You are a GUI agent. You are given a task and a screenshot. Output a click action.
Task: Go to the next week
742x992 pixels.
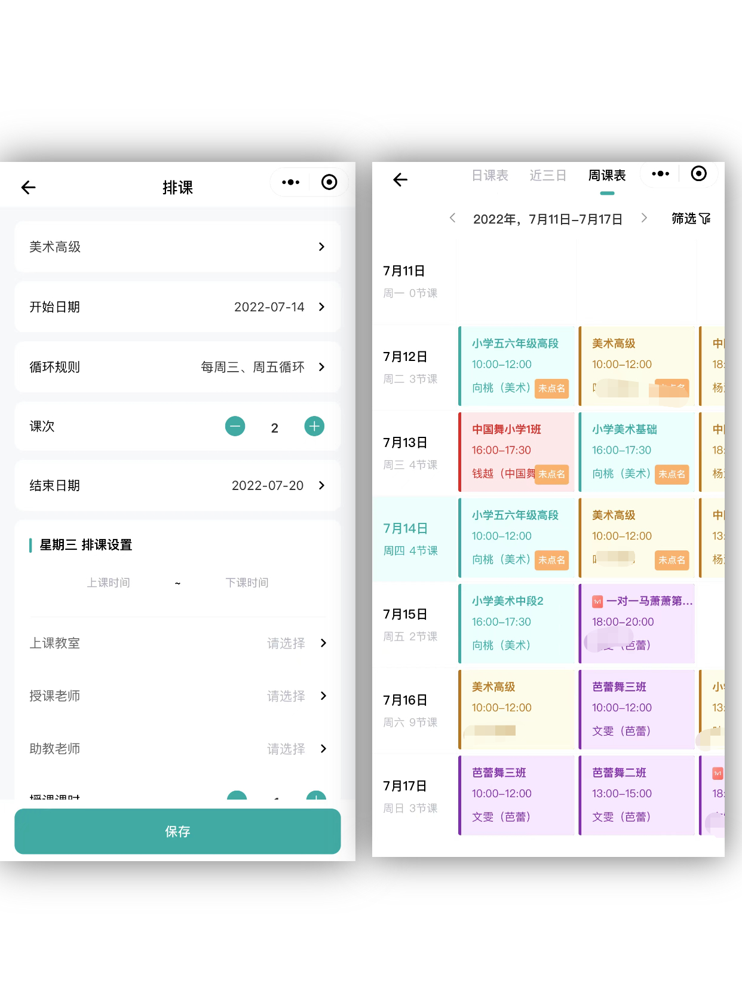pos(644,218)
